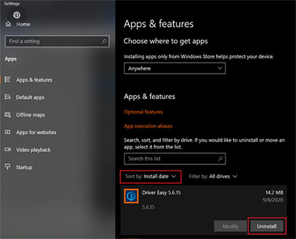Open Video playback page
The image size is (296, 239).
(34, 149)
